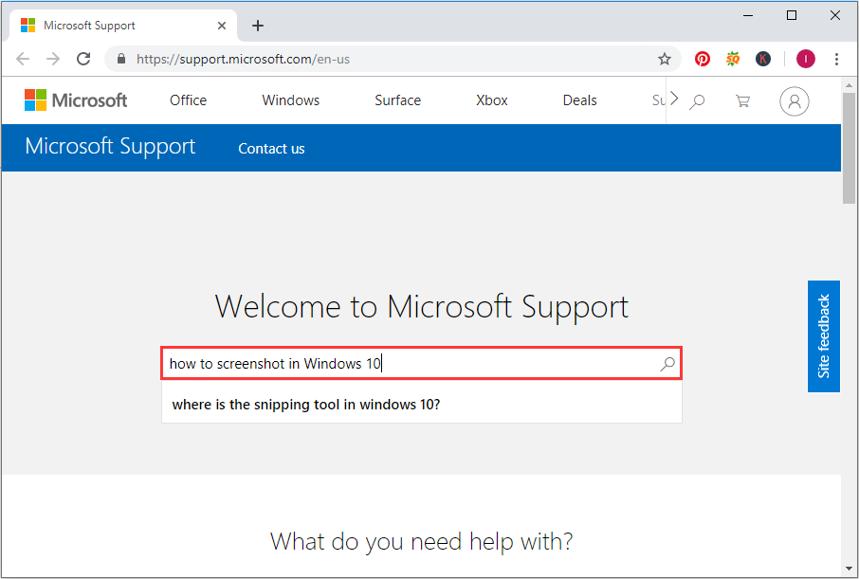859x579 pixels.
Task: Reload the current page
Action: [x=83, y=58]
